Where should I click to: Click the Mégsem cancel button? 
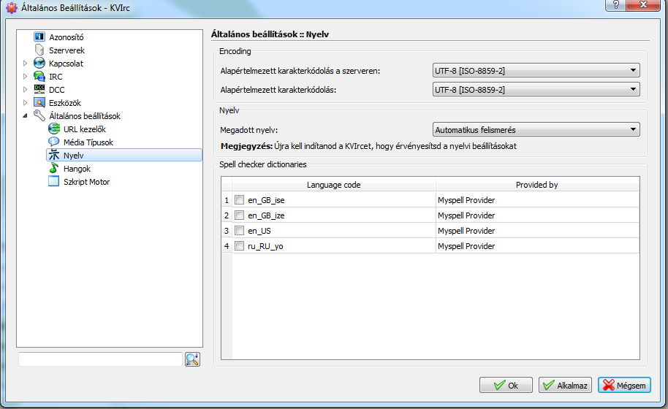(624, 385)
